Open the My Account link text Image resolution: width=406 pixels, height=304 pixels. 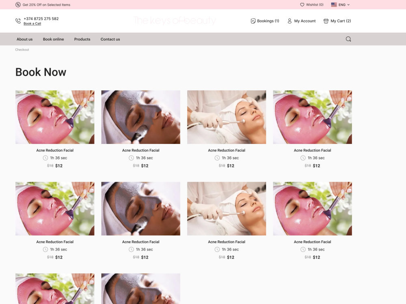305,21
